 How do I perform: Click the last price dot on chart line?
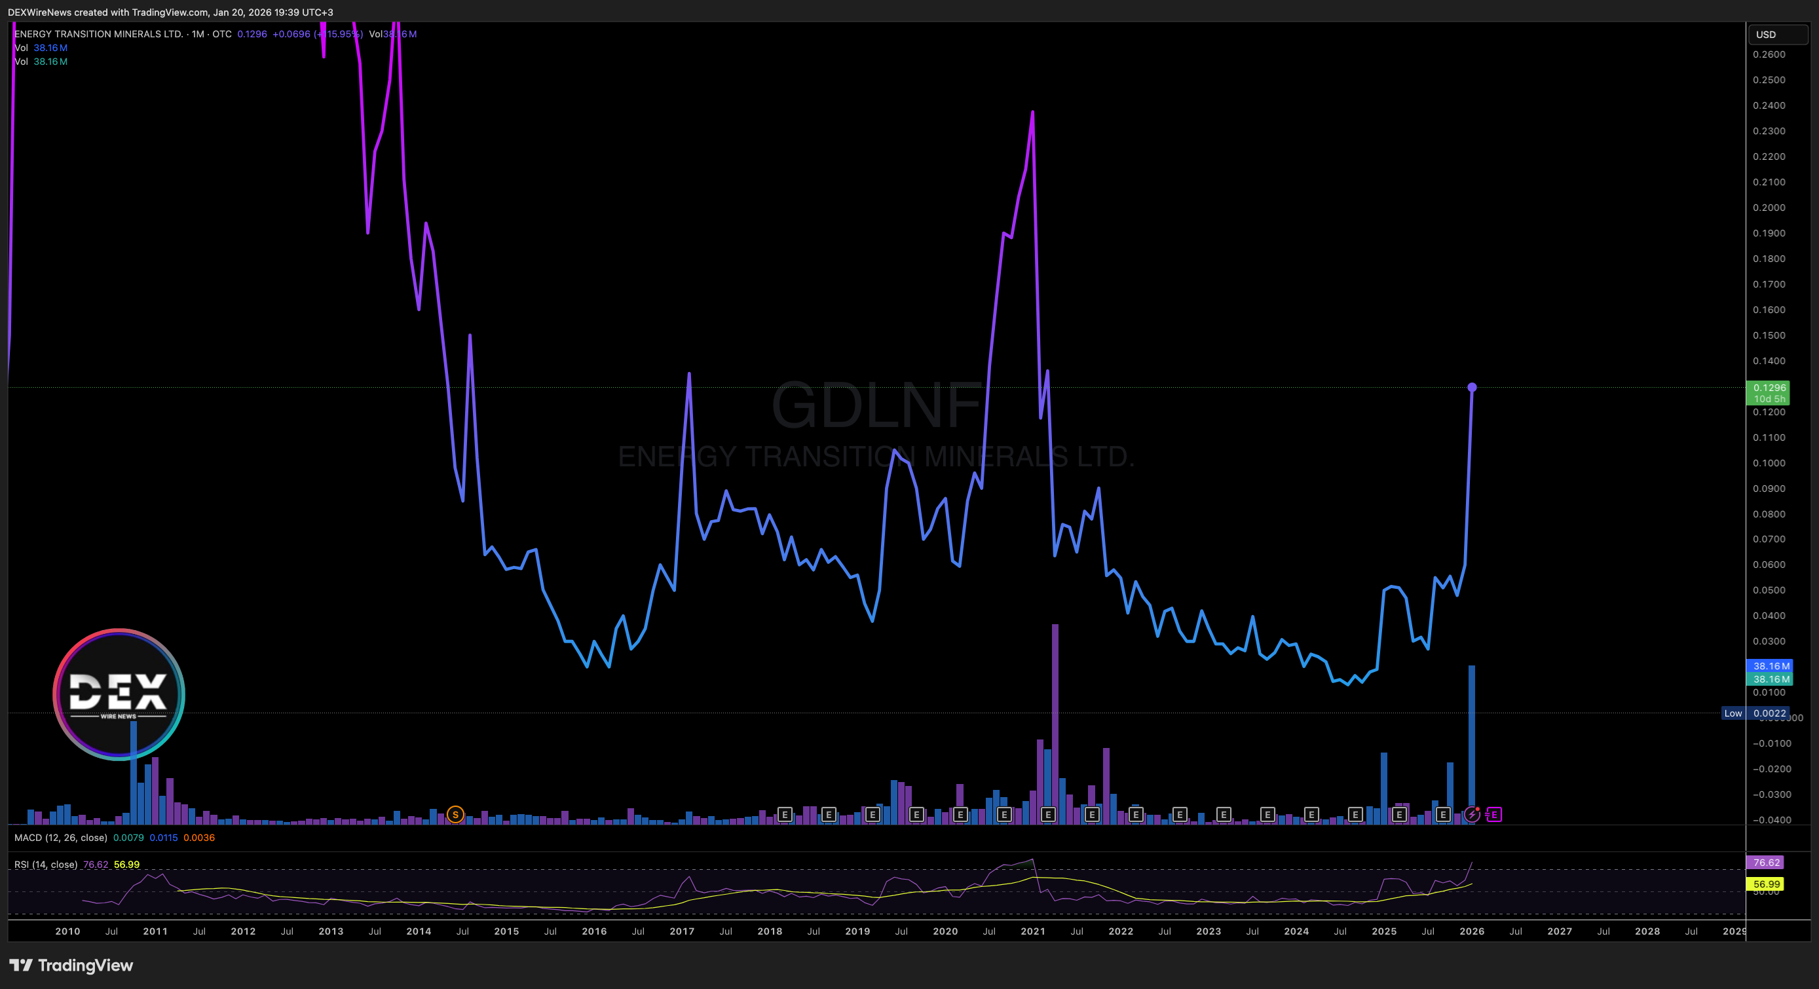(x=1472, y=388)
